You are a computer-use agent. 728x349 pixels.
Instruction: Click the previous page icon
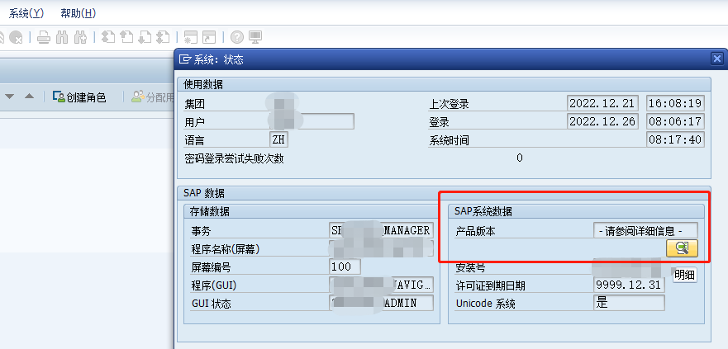click(x=126, y=37)
